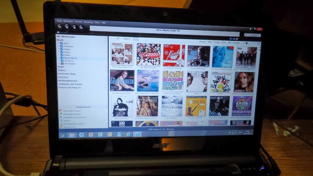Click the YouTube link
Screen dimensions: 313x176
[x=236, y=43]
